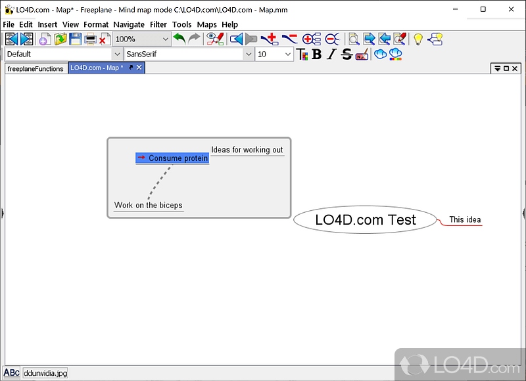Screen dimensions: 526x381
Task: Click the light bulb icon
Action: [418, 39]
